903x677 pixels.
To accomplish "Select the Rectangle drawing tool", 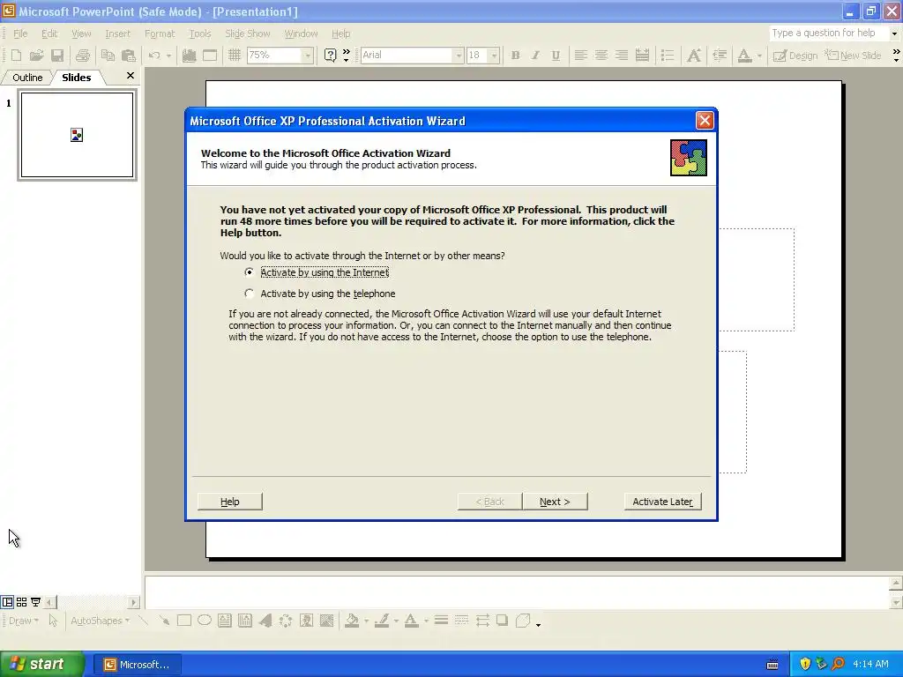I will tap(184, 620).
